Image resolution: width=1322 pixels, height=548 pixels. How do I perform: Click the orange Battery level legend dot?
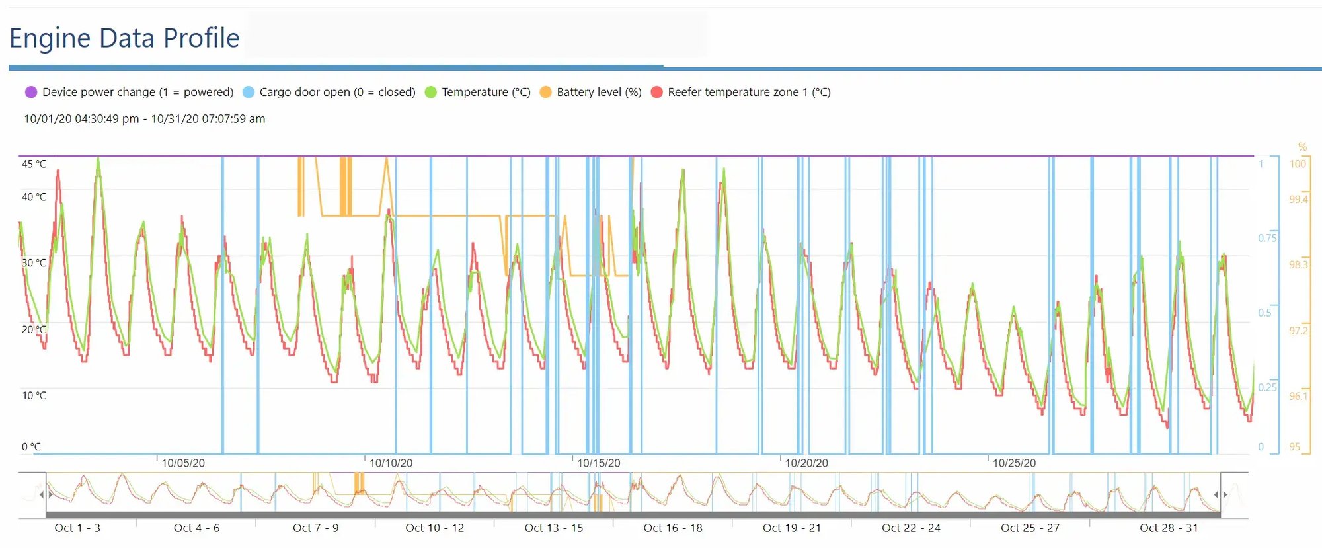click(545, 92)
